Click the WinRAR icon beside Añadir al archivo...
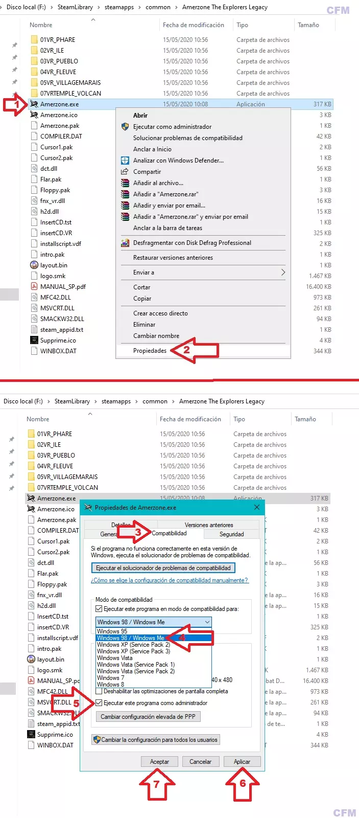Viewport: 359px width, 818px height. pos(125,183)
